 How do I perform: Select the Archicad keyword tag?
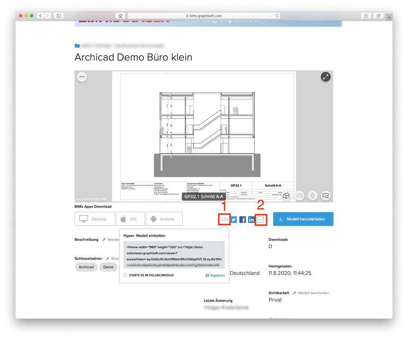[86, 267]
